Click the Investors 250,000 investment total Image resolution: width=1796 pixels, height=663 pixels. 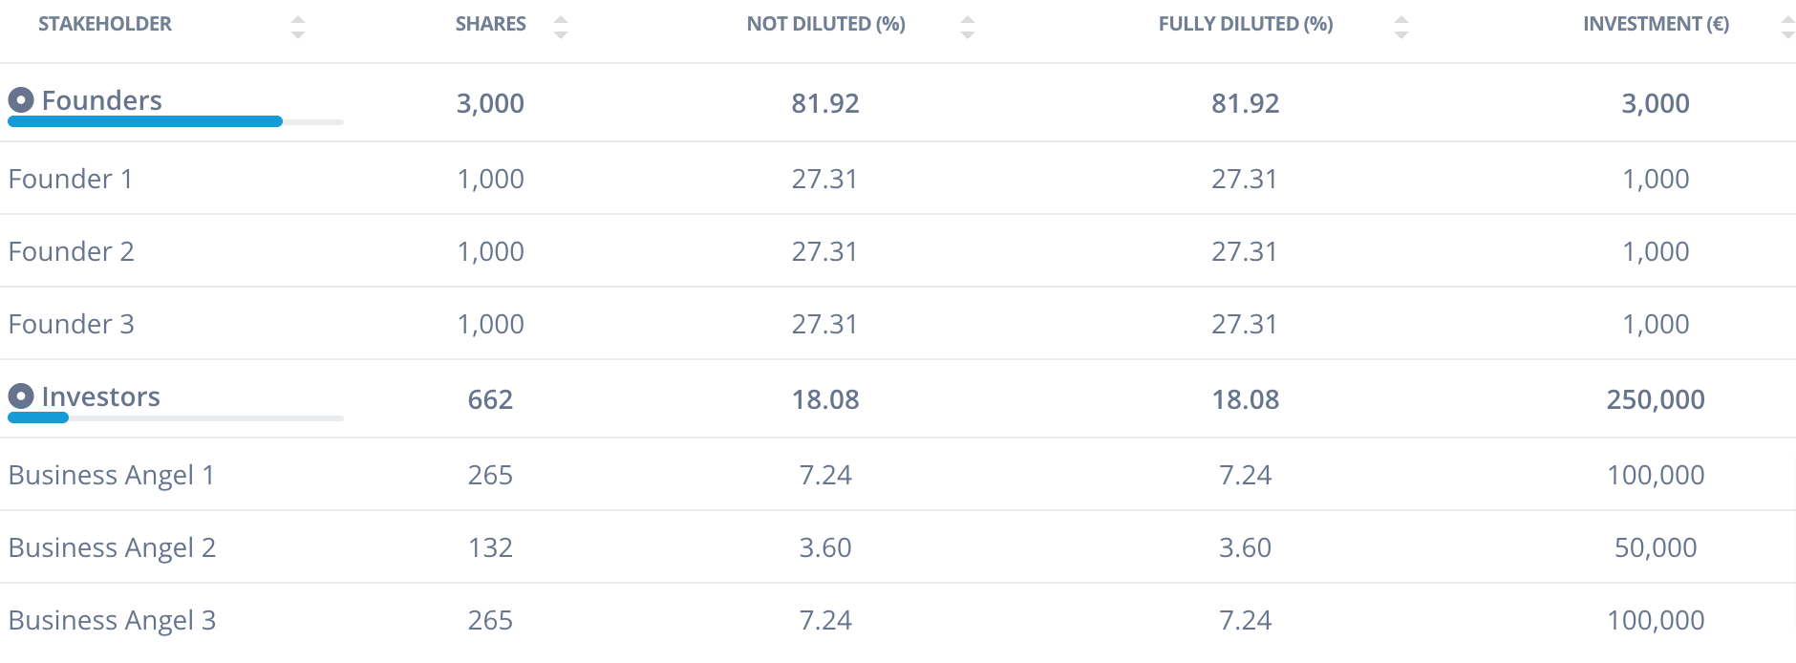tap(1656, 399)
